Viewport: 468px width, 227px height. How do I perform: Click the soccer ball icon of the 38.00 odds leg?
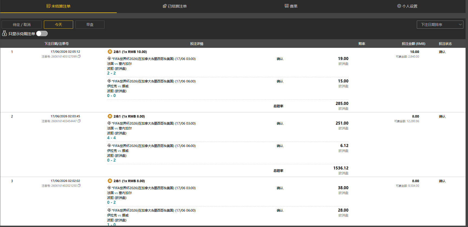point(109,188)
